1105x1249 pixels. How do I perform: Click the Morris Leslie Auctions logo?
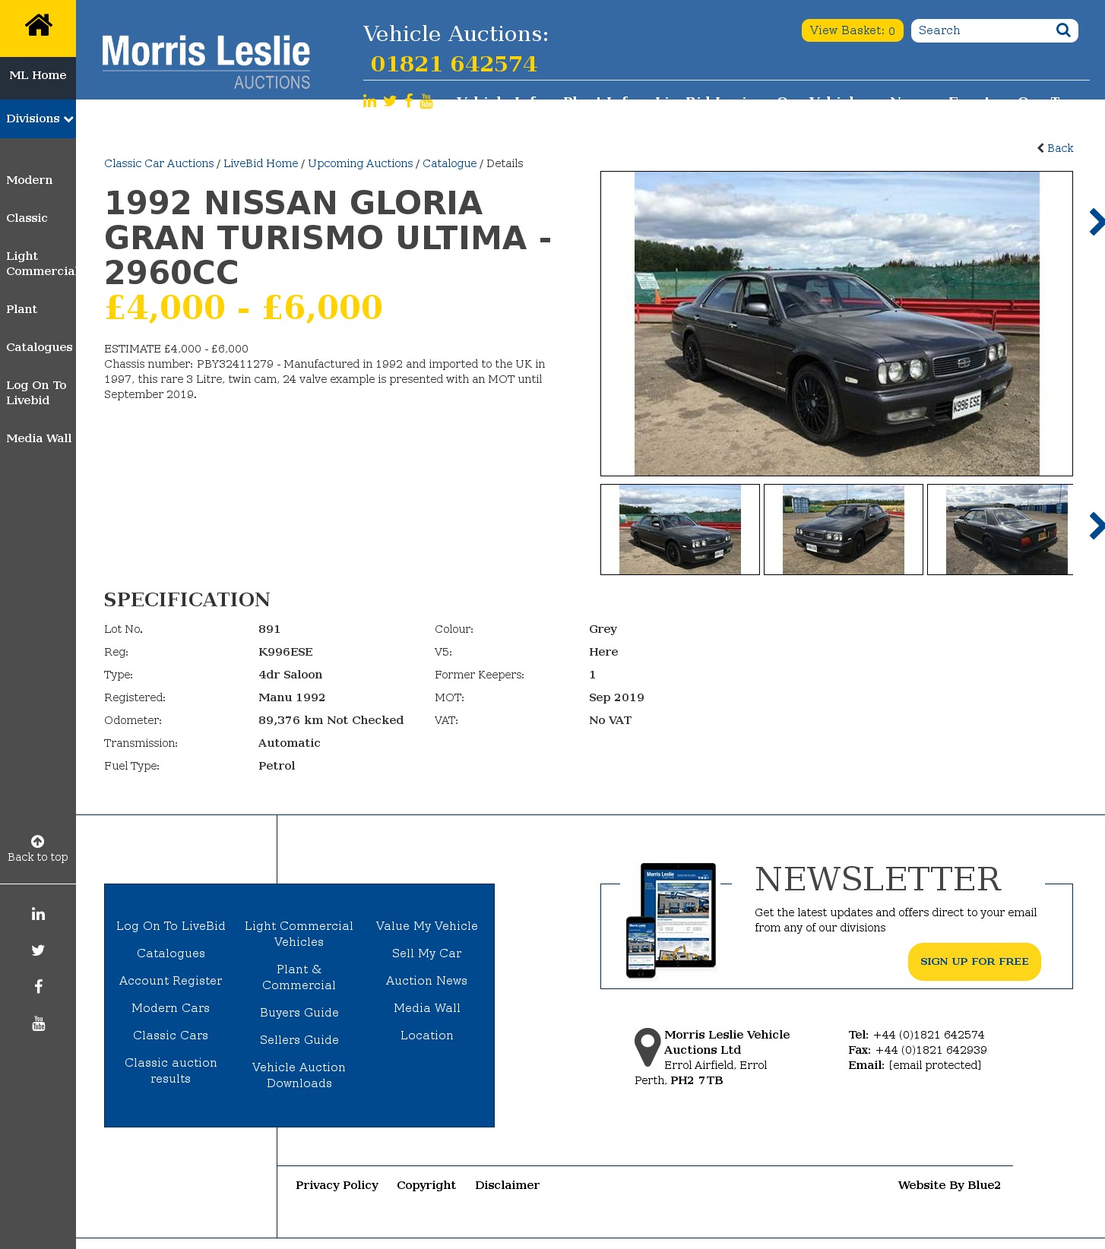(x=206, y=62)
